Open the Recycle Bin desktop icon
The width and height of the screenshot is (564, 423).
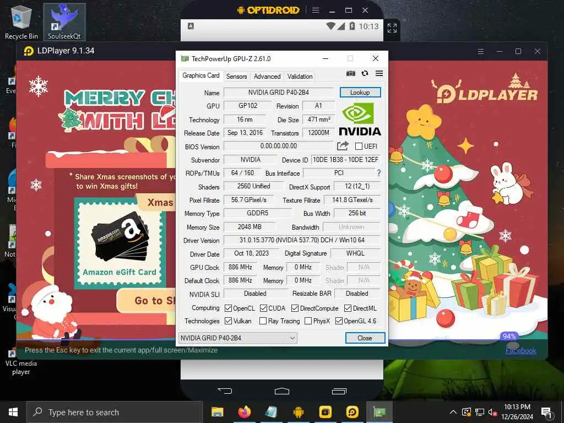21,21
